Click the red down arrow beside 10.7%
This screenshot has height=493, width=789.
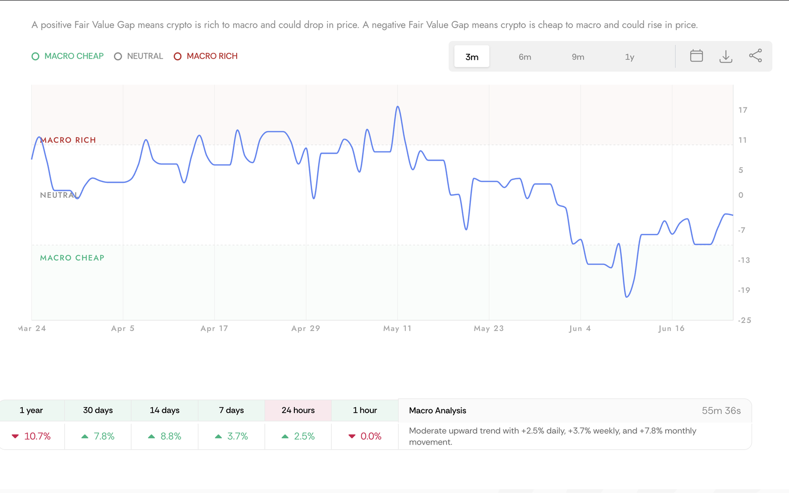pyautogui.click(x=15, y=436)
